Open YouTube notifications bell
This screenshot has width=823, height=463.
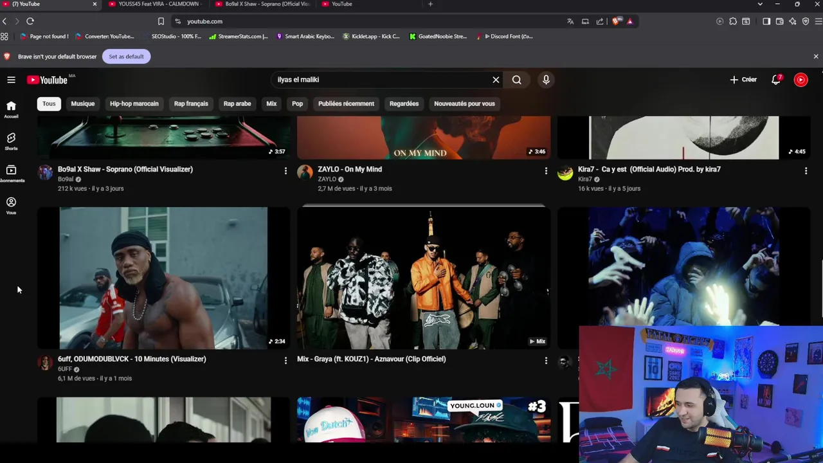776,80
